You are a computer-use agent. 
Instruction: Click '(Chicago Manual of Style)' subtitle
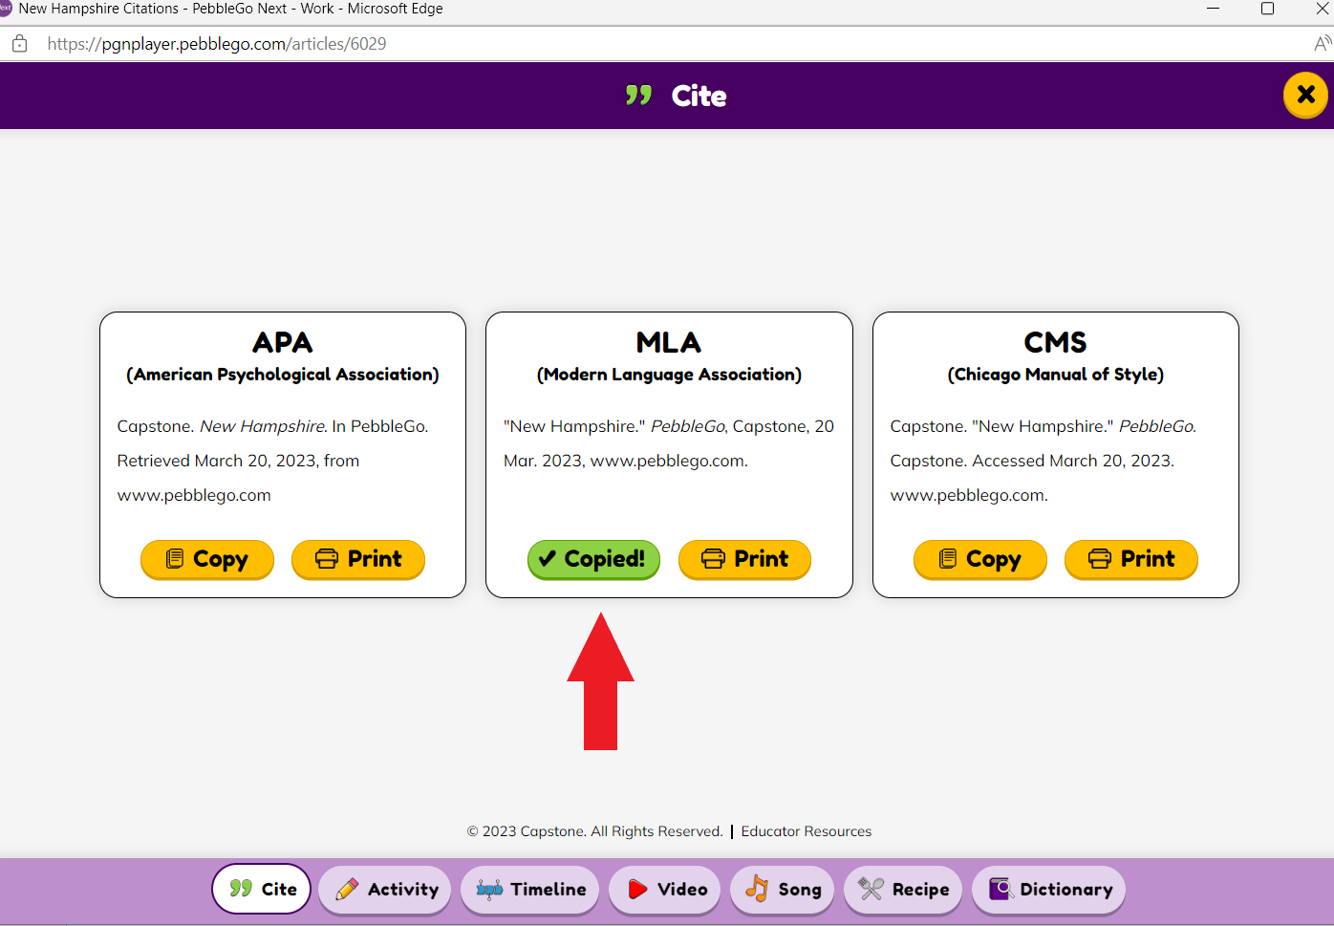pos(1056,375)
